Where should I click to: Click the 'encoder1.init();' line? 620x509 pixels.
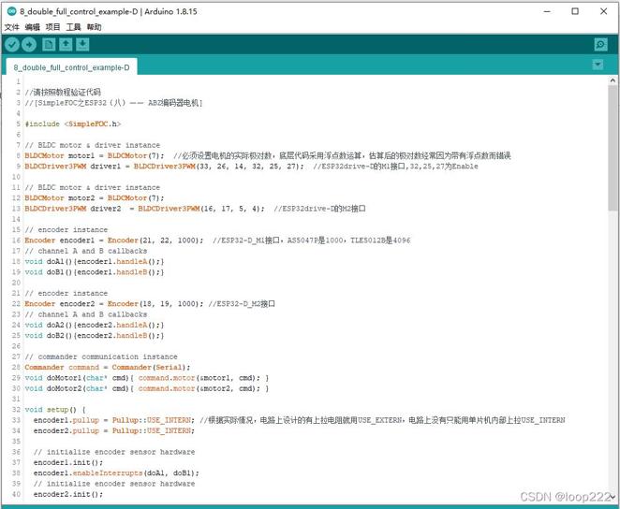68,462
